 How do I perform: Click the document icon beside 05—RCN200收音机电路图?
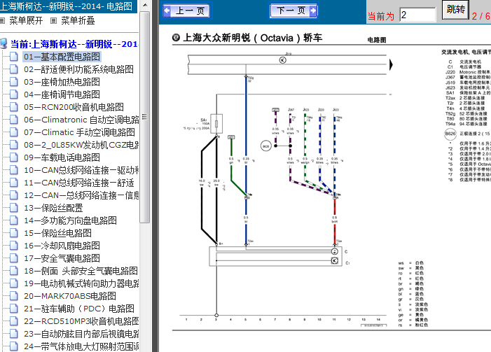point(13,106)
